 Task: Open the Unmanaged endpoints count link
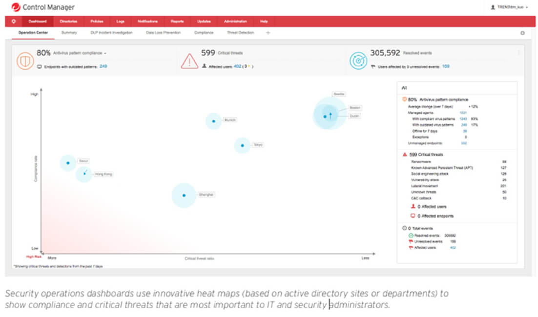point(464,143)
